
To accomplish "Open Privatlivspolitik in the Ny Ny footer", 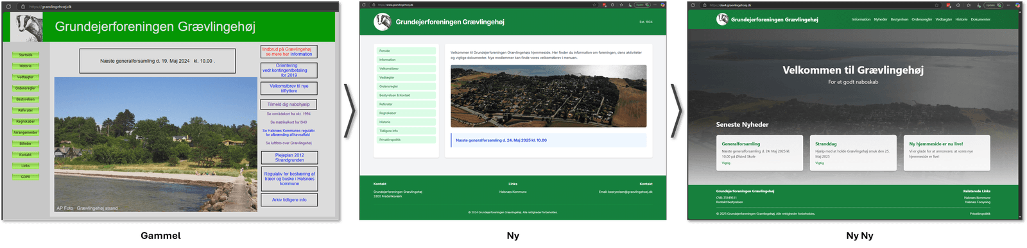I will [x=980, y=213].
